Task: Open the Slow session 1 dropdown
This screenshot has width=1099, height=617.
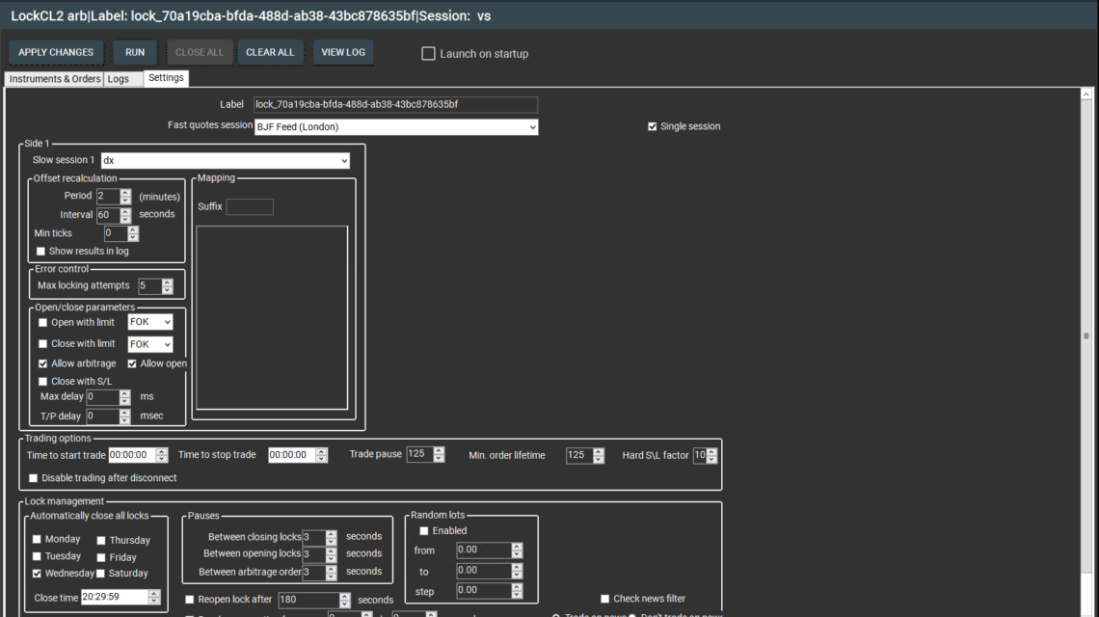Action: tap(344, 161)
